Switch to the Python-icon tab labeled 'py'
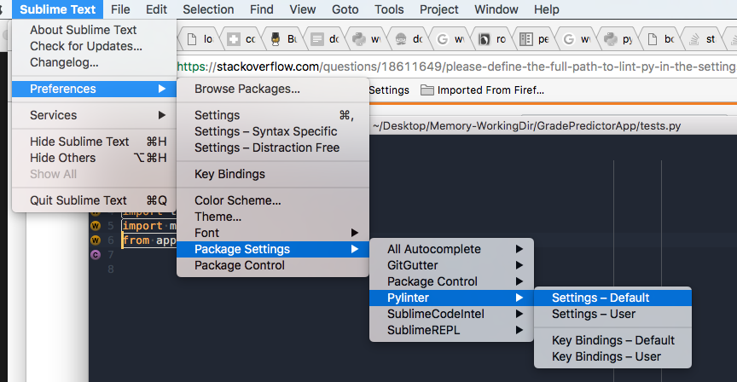This screenshot has height=382, width=737. pos(618,39)
